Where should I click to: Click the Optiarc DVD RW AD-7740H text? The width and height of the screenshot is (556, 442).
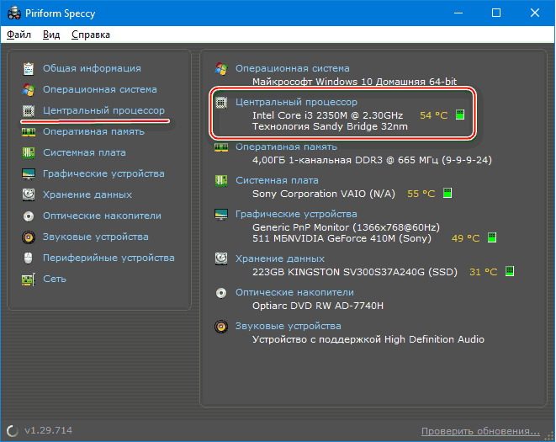click(x=318, y=306)
